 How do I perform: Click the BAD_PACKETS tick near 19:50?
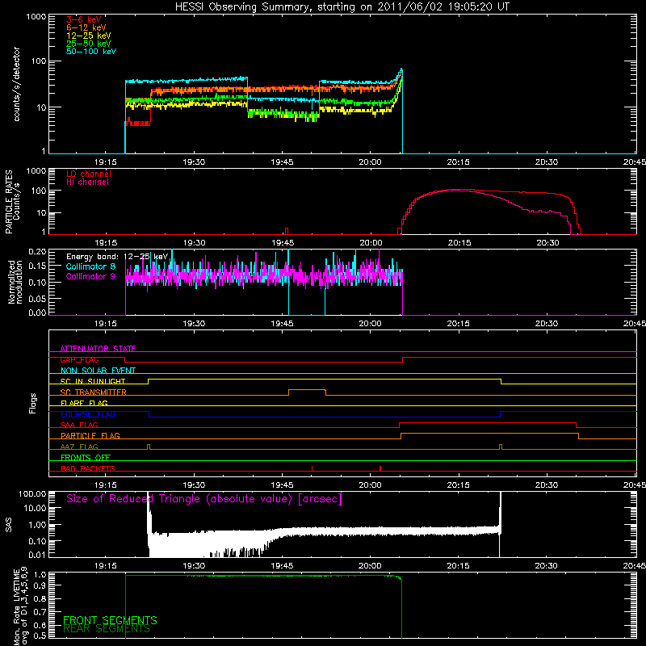click(x=312, y=468)
